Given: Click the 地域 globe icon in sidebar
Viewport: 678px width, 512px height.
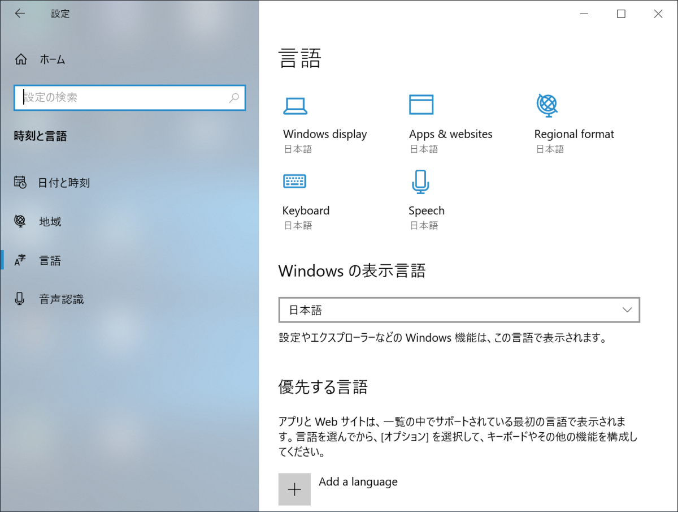Looking at the screenshot, I should click(x=20, y=221).
